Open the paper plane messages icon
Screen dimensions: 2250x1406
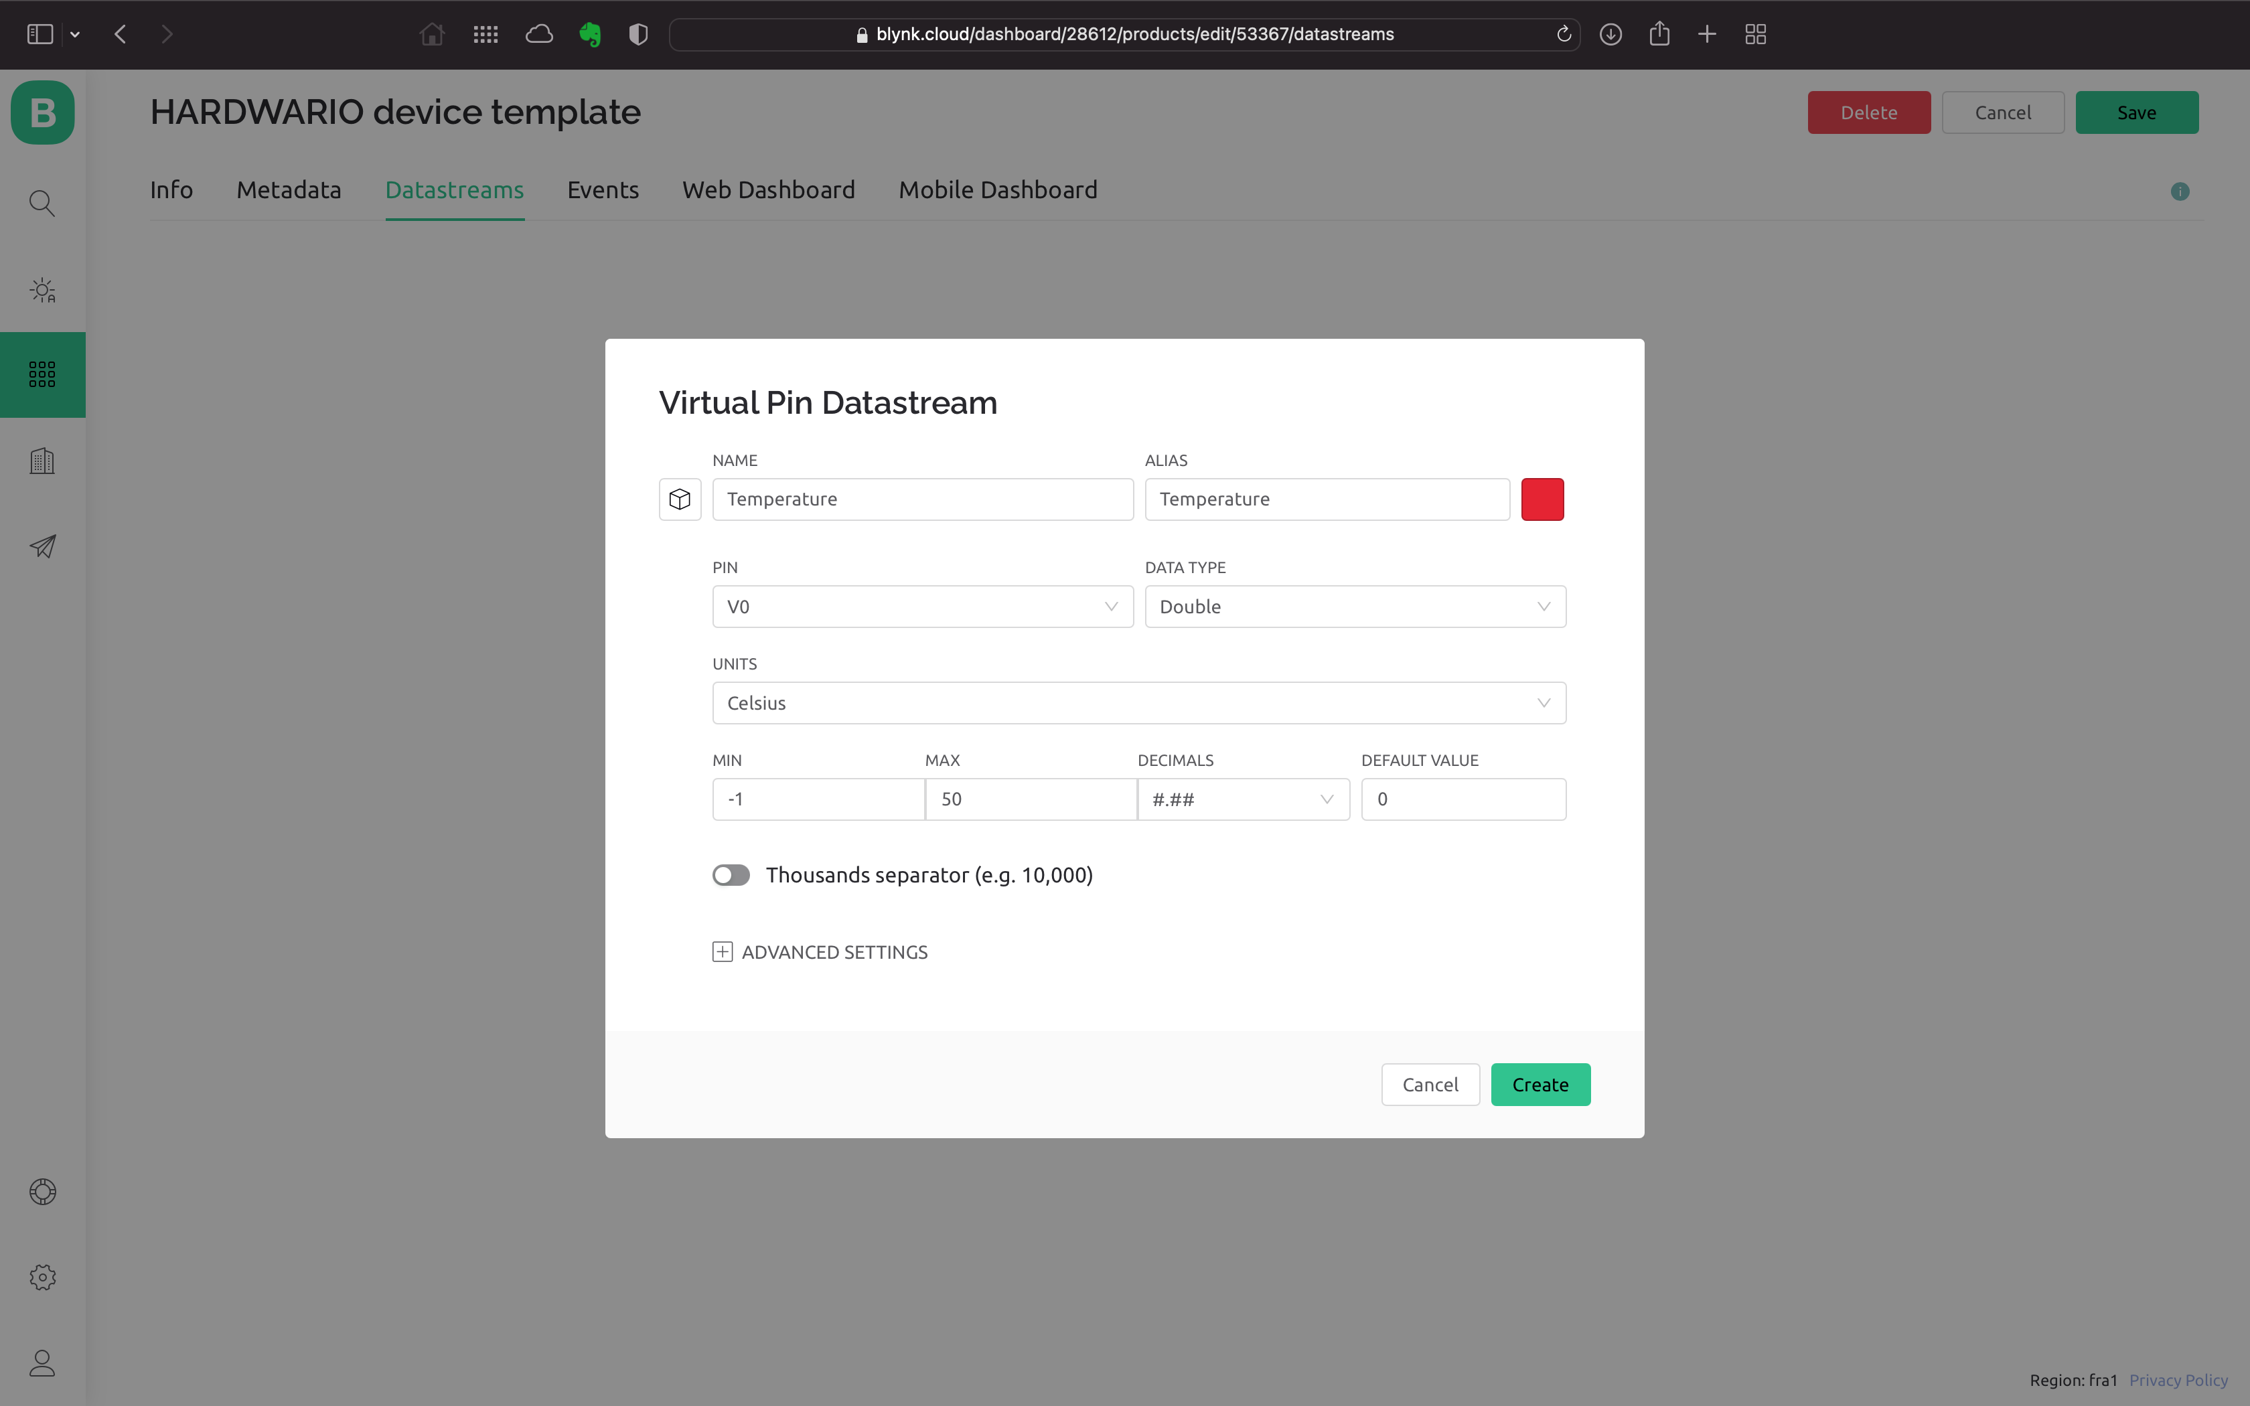[43, 546]
